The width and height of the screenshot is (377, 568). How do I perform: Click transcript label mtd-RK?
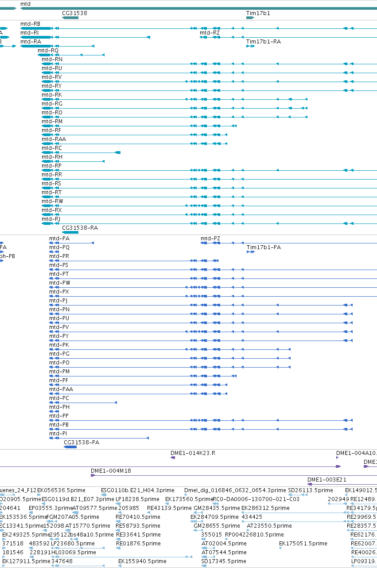pyautogui.click(x=52, y=94)
